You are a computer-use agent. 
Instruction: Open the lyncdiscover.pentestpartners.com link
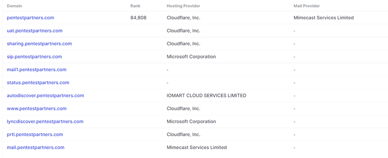point(45,121)
